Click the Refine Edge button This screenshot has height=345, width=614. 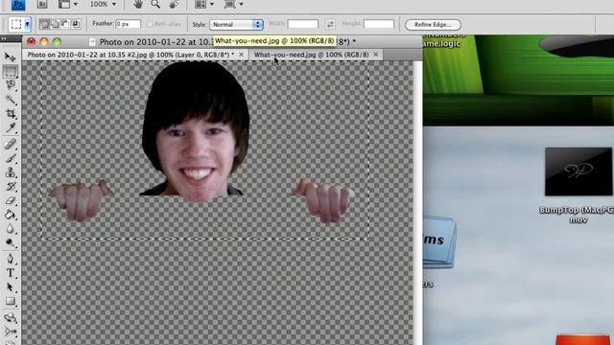click(x=433, y=25)
